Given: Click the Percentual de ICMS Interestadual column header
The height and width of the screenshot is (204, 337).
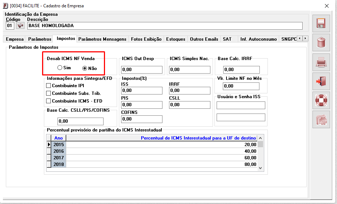Looking at the screenshot, I should (162, 138).
